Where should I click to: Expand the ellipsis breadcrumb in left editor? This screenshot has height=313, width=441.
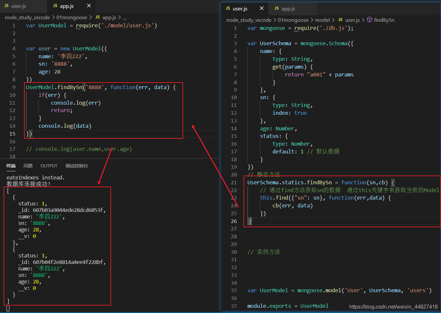click(124, 18)
